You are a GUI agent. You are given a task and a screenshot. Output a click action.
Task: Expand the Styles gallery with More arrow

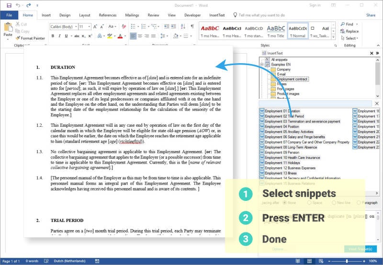click(x=333, y=38)
